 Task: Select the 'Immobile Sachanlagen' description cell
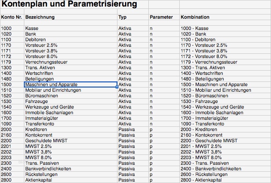71,112
